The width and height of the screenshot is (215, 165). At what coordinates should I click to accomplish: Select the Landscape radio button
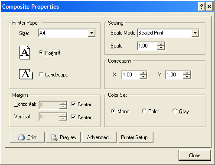tap(41, 74)
